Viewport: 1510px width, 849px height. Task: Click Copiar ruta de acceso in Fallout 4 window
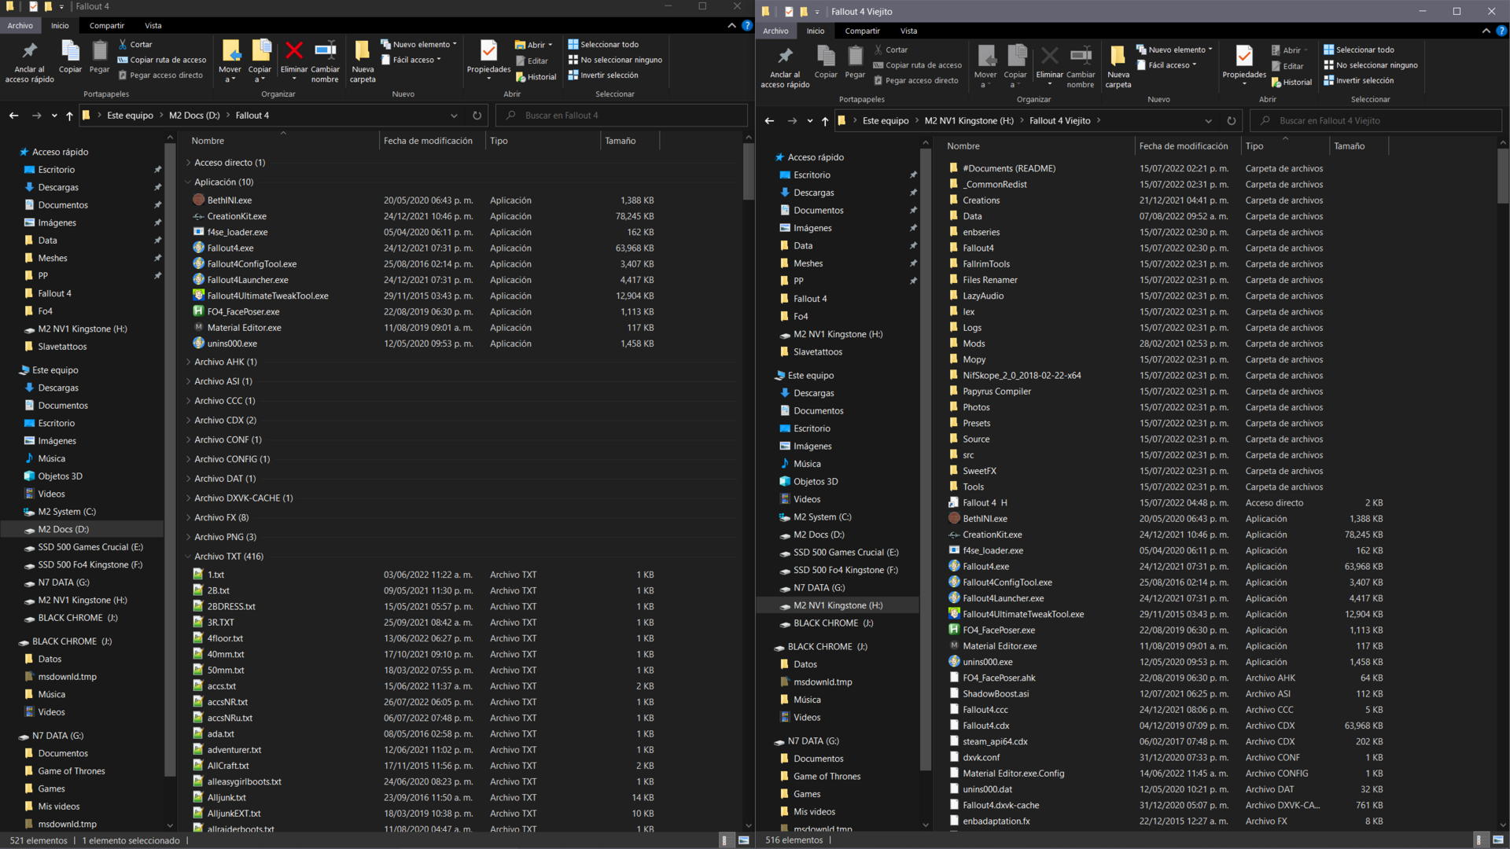(x=162, y=60)
